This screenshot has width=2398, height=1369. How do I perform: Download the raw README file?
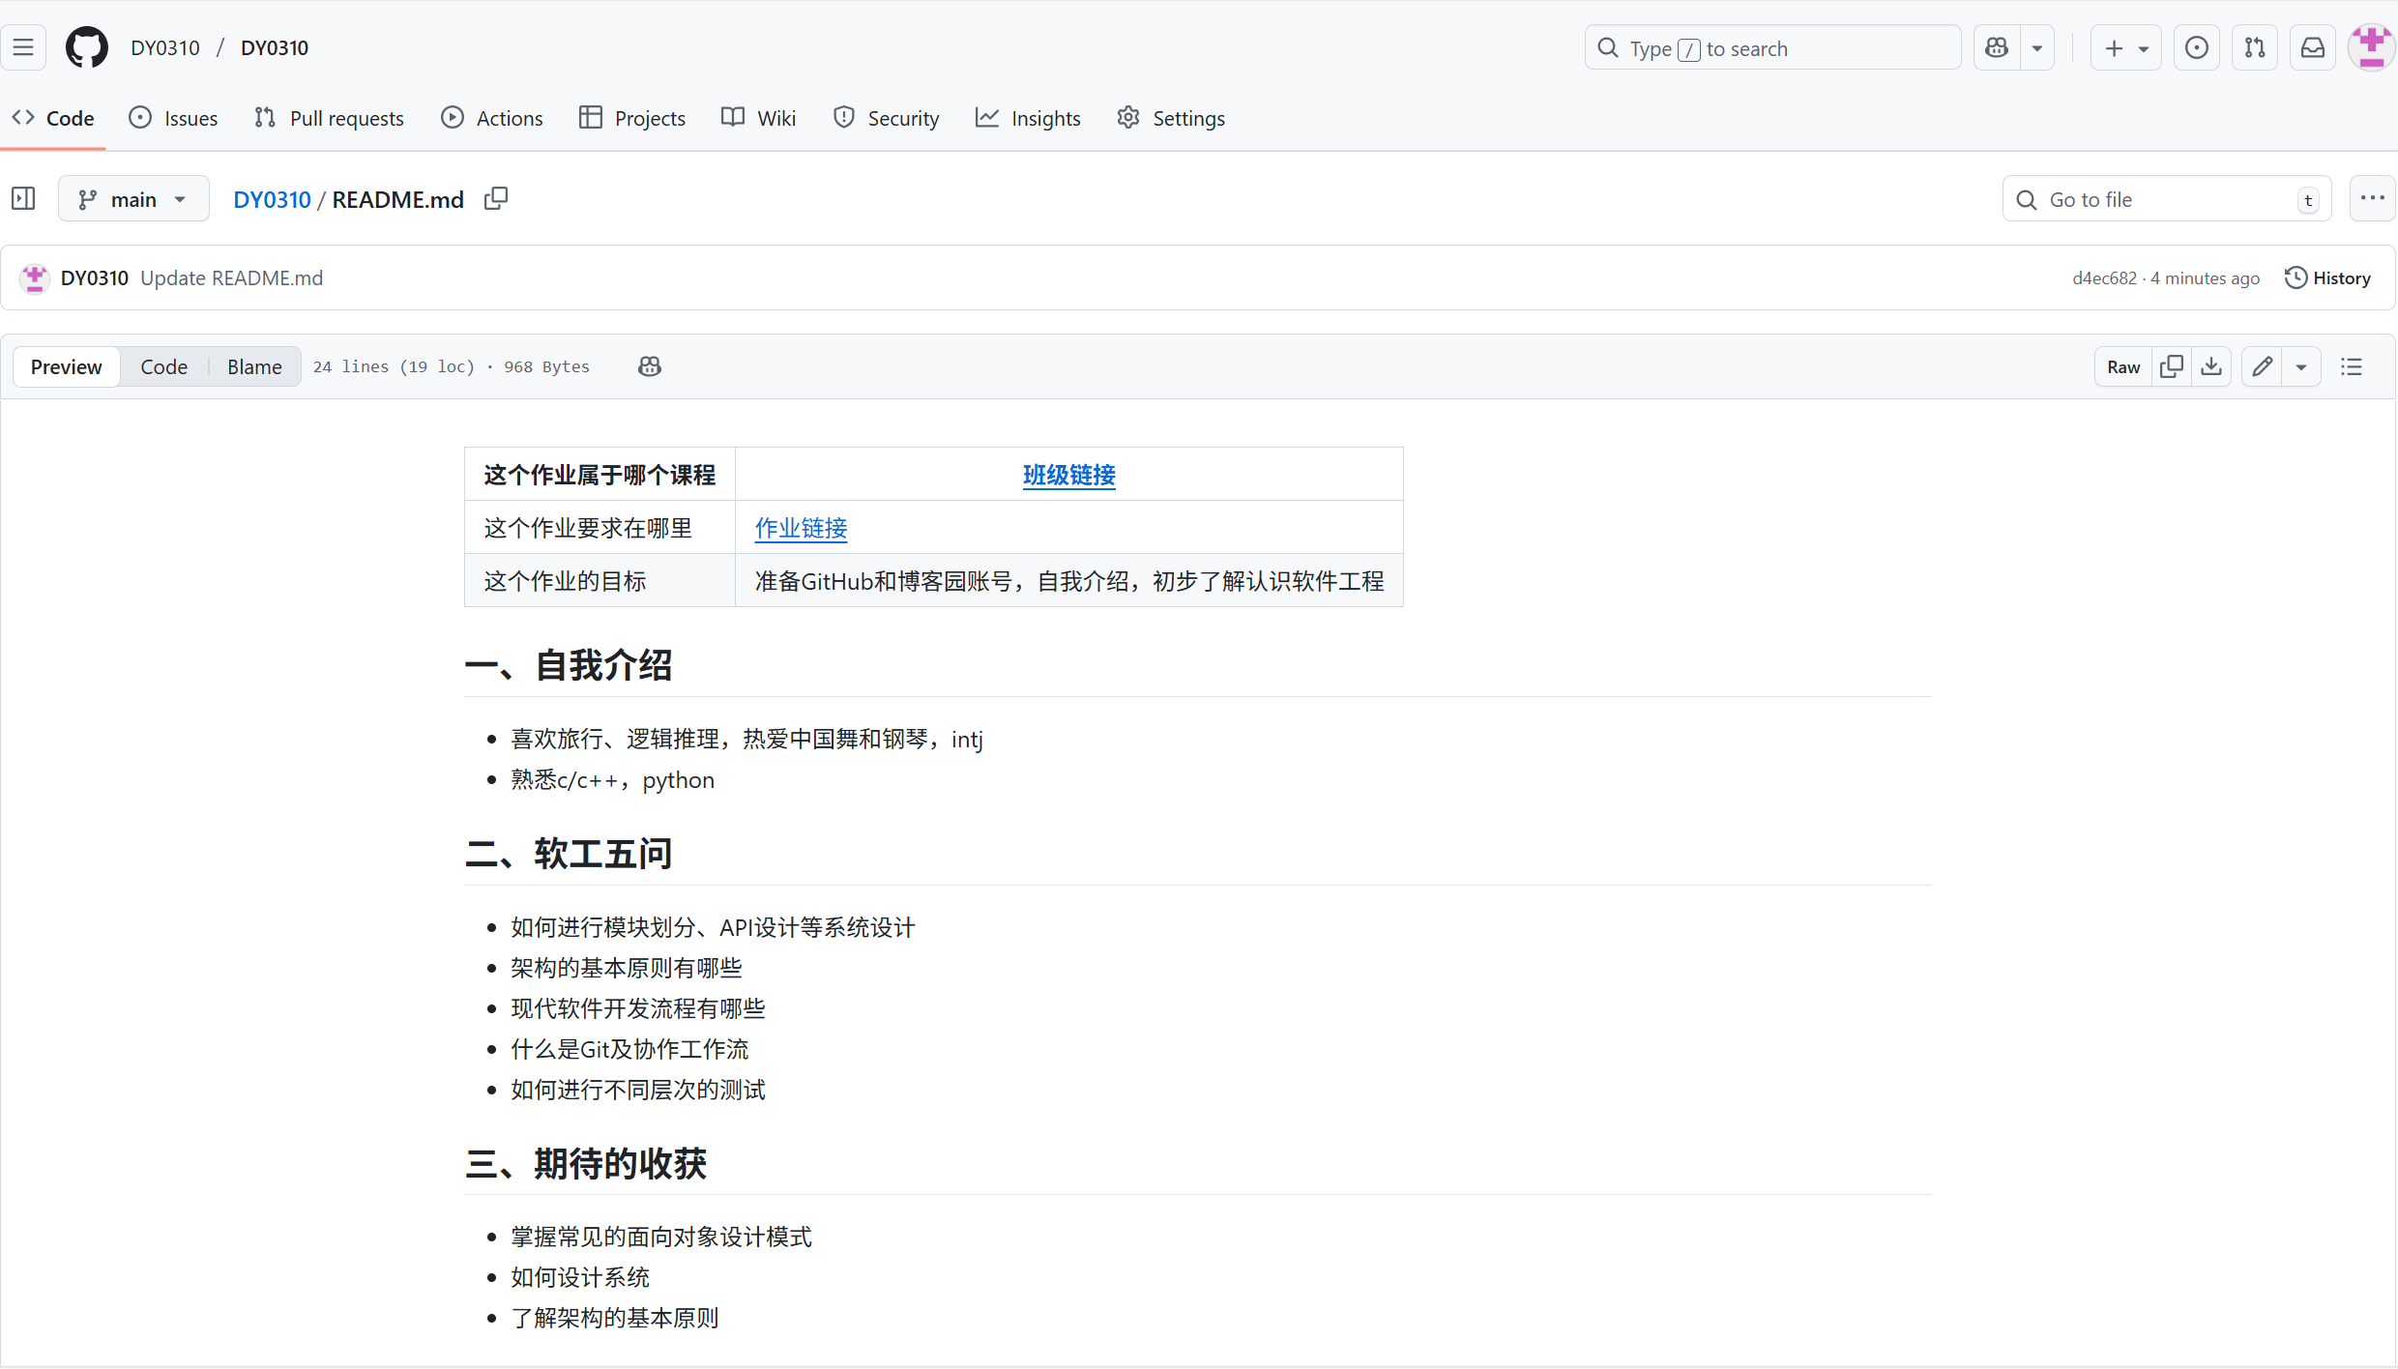click(x=2211, y=366)
